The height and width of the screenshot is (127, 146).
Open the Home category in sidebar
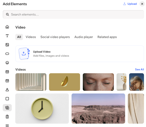(x=7, y=27)
